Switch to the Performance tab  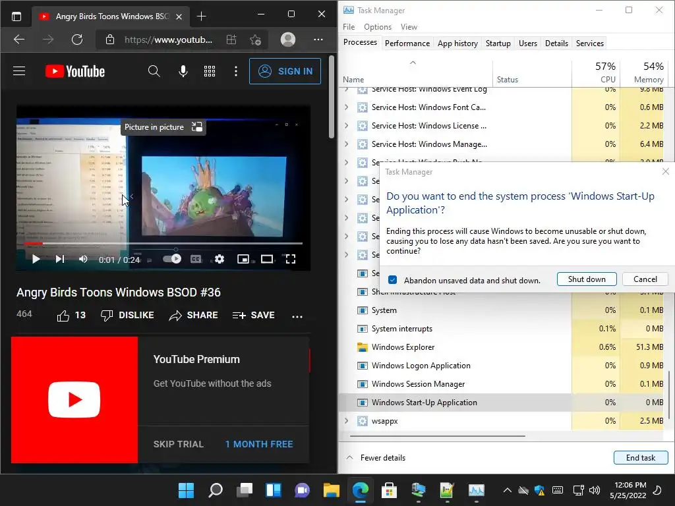click(x=407, y=43)
